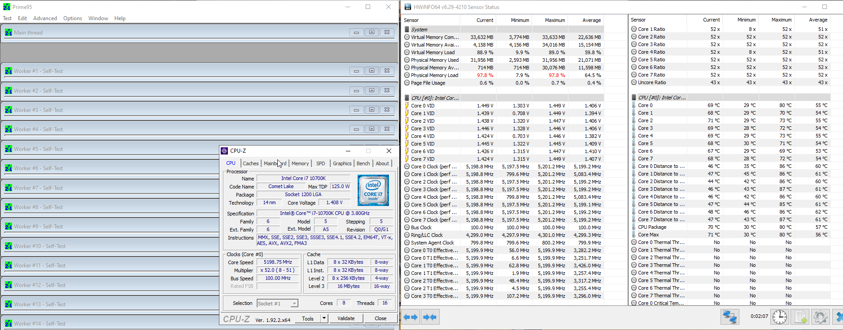
Task: Switch to the Memory tab in CPU-Z
Action: 300,163
